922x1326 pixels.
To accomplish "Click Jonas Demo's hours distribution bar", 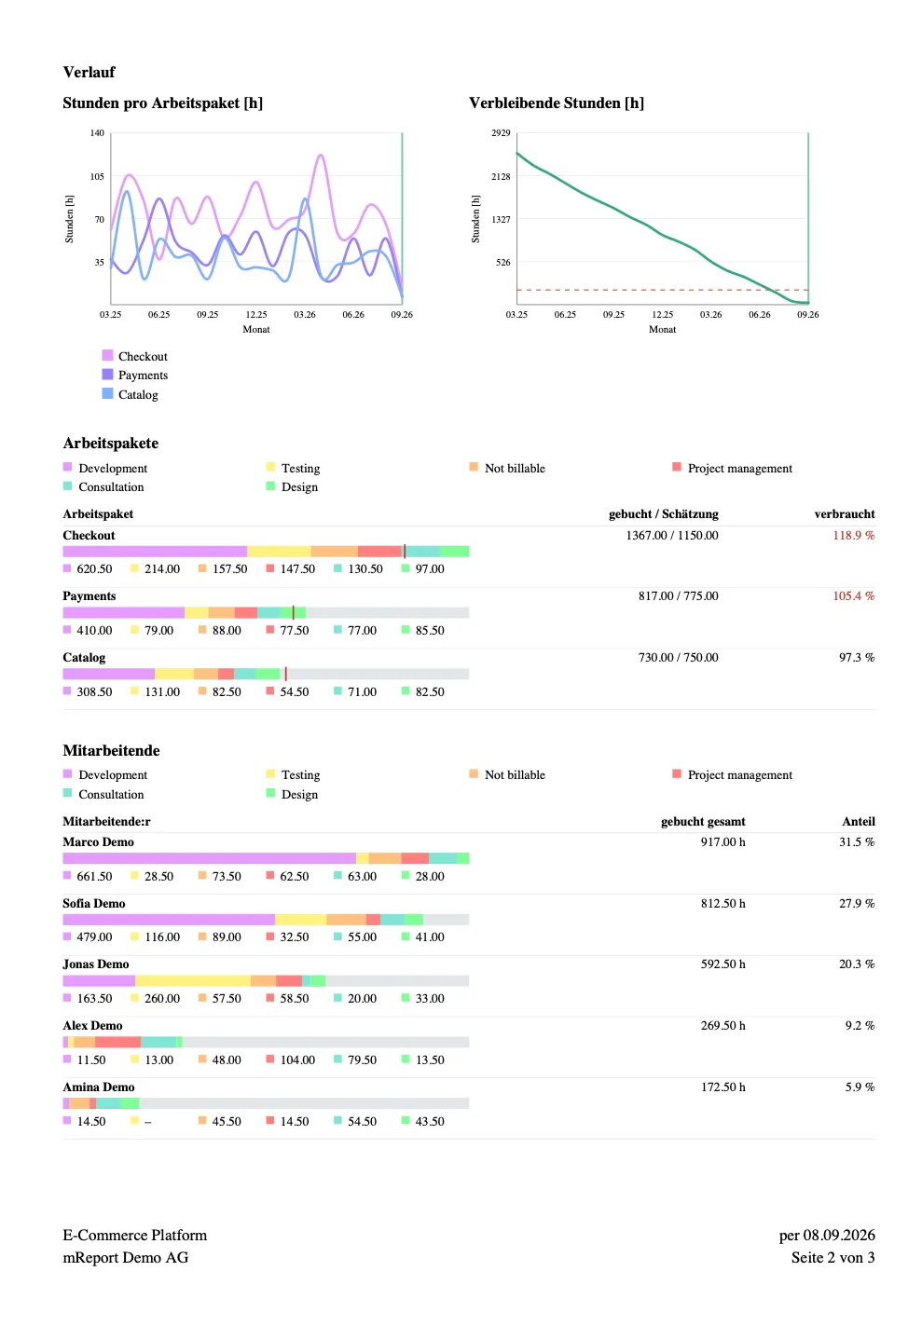I will 266,980.
